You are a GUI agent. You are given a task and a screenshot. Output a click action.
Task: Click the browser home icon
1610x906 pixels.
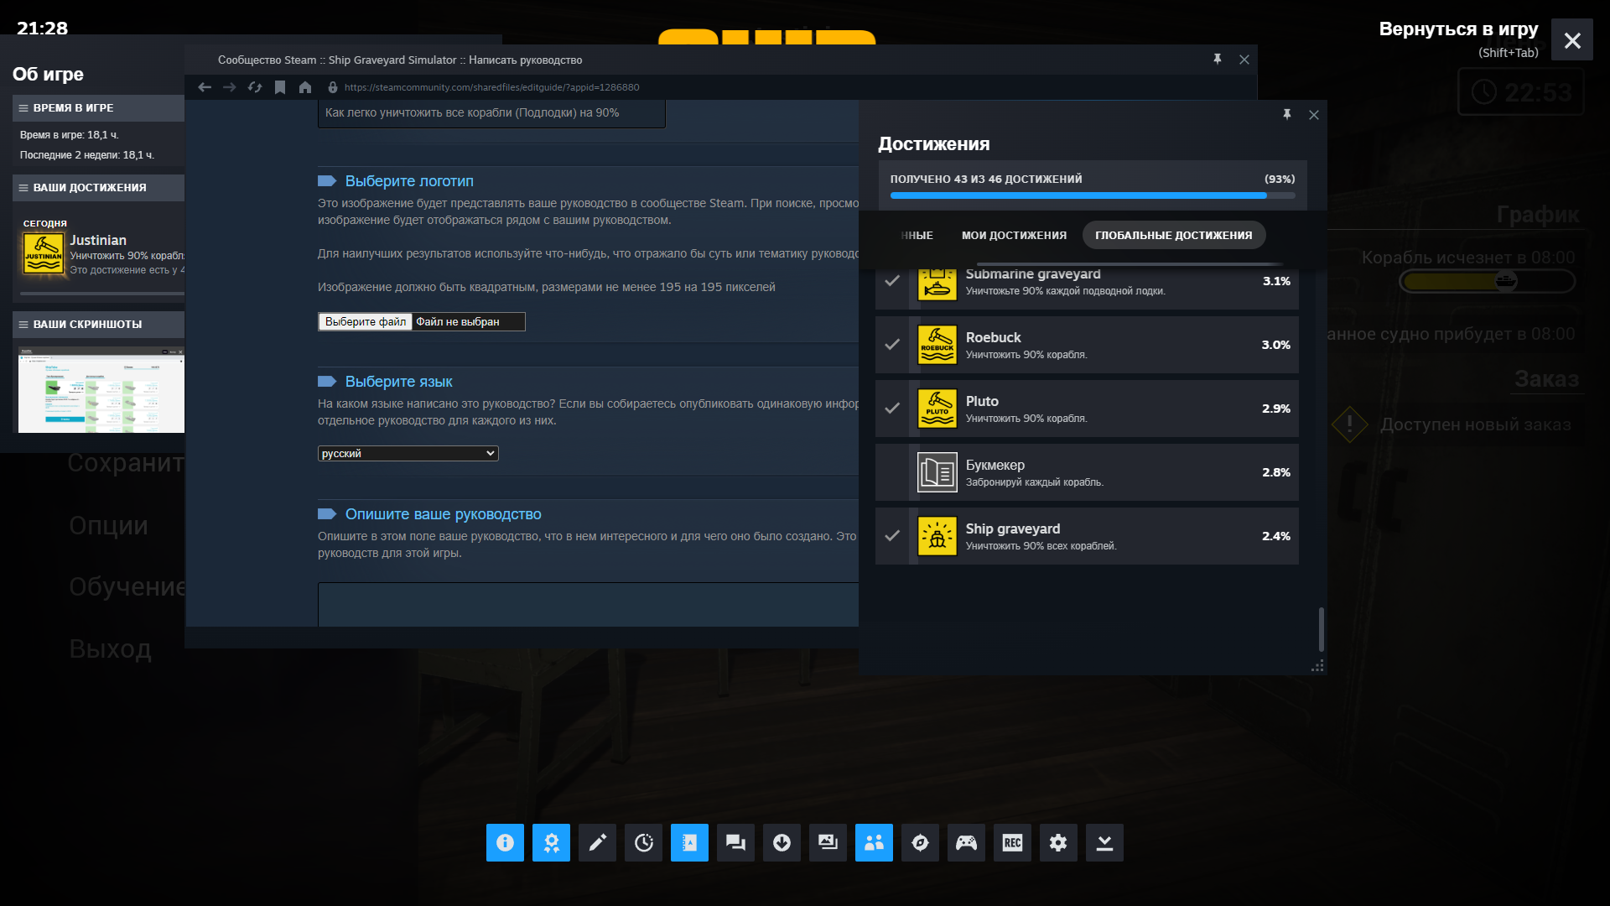305,87
